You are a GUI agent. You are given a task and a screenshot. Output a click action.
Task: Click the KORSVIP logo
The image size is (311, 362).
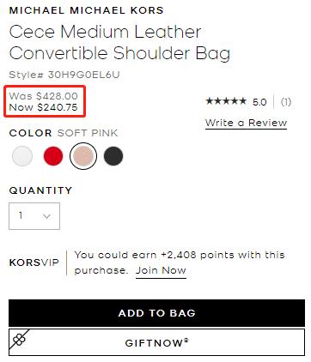pos(34,262)
